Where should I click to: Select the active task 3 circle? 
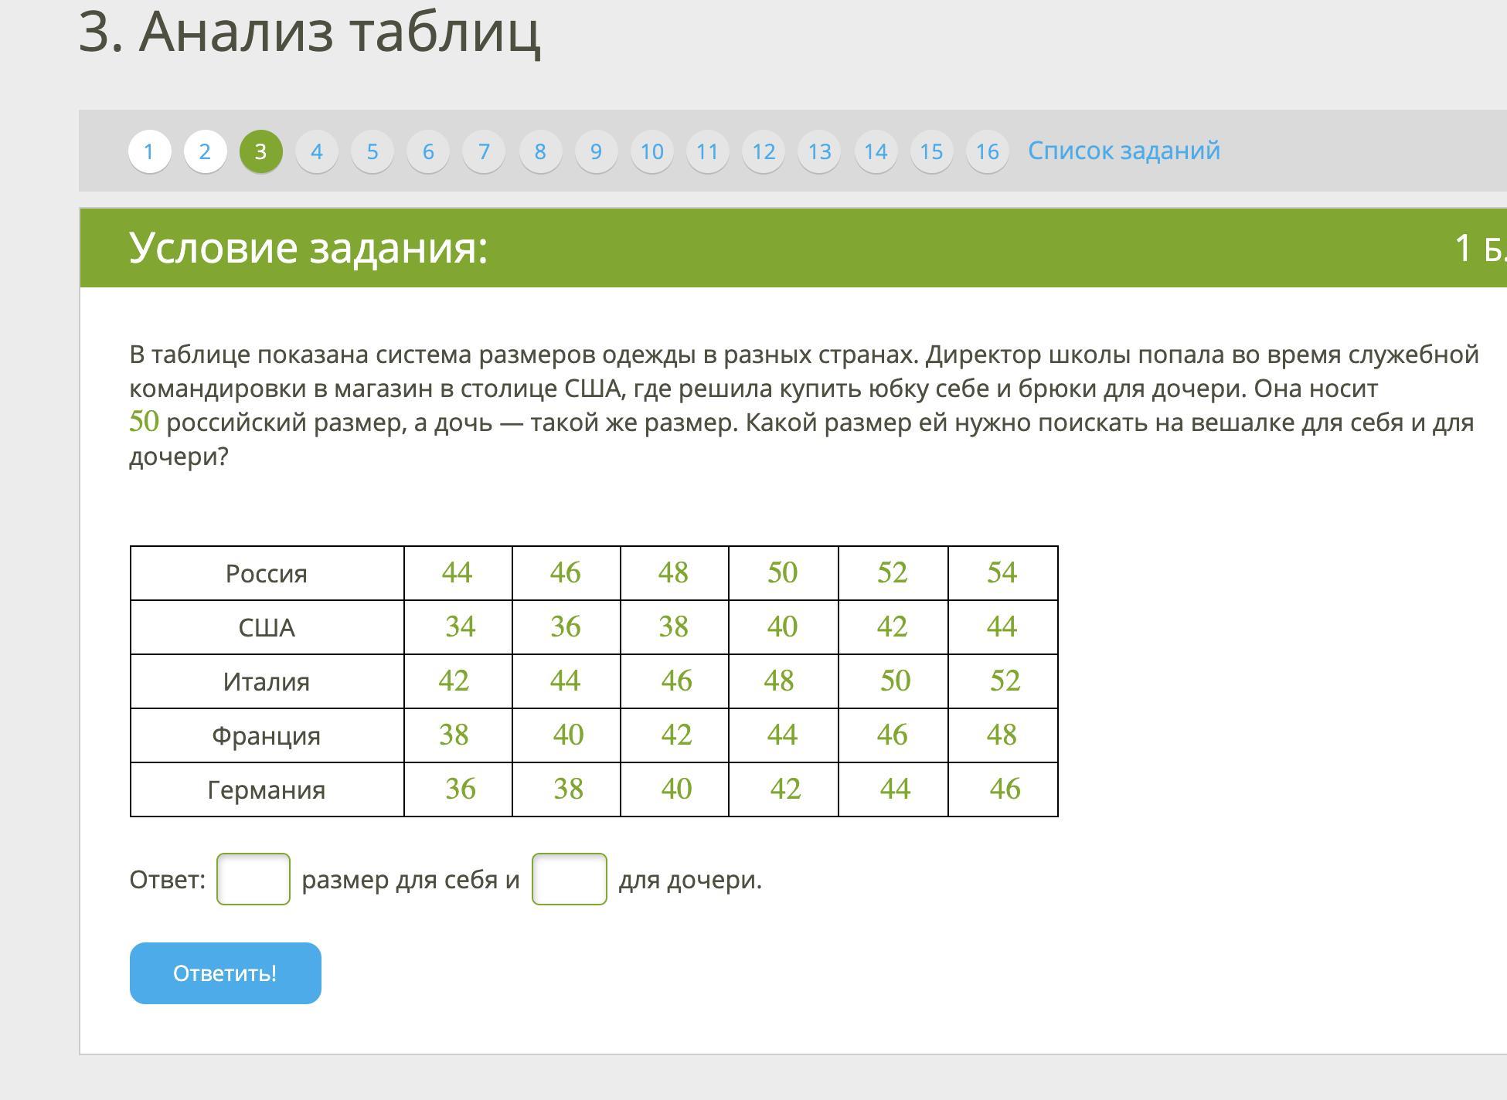[x=261, y=151]
